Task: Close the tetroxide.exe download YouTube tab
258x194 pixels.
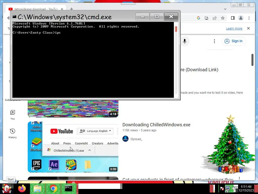Action: pyautogui.click(x=62, y=9)
